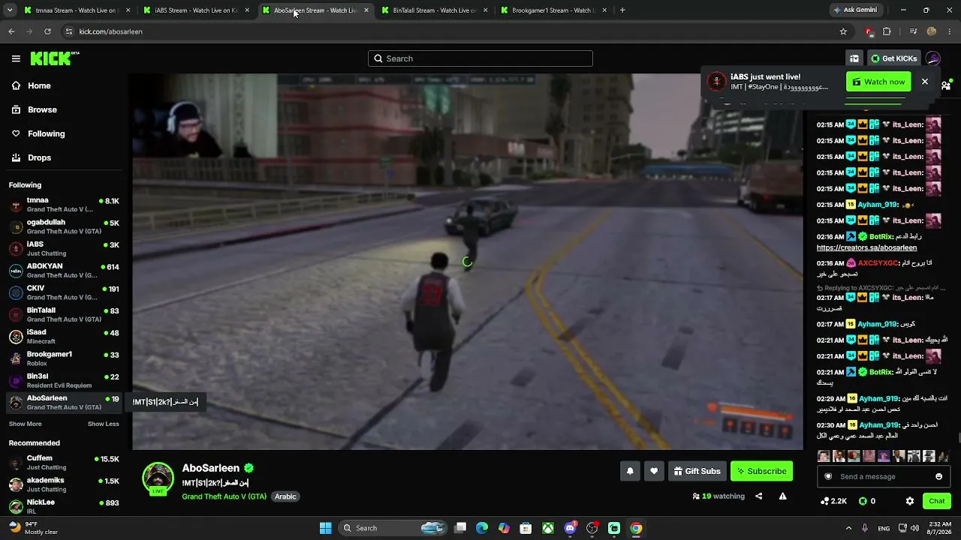Focus the Kick search field
961x540 pixels.
(480, 58)
